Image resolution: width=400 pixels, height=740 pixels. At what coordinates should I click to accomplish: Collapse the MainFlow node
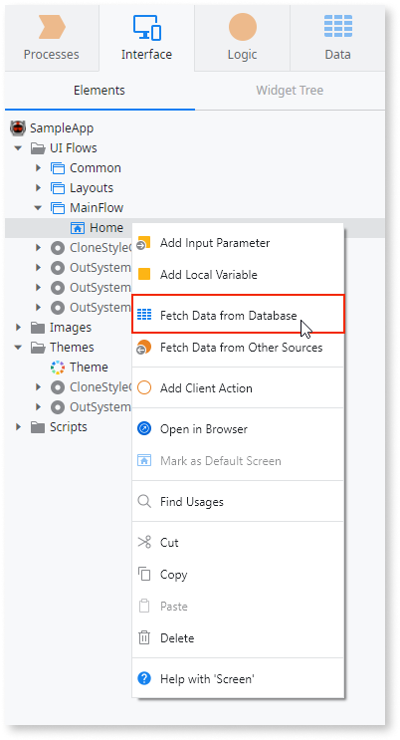[x=38, y=207]
